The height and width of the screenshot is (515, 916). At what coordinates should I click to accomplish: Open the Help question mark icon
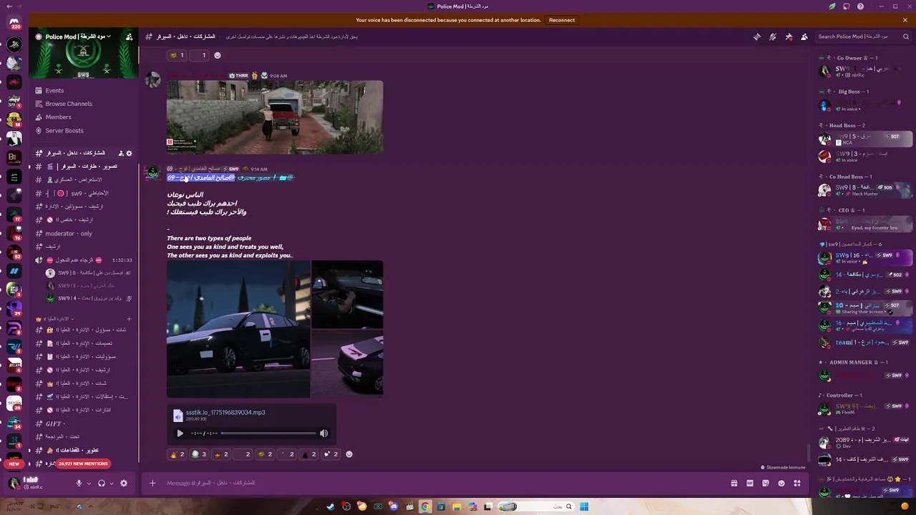click(x=860, y=6)
